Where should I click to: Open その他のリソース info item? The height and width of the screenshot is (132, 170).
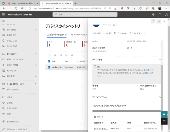click(x=13, y=122)
